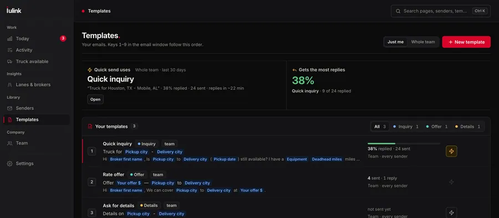Open Settings
The height and width of the screenshot is (218, 499).
(37, 163)
